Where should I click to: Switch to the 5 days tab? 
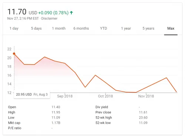36,29
